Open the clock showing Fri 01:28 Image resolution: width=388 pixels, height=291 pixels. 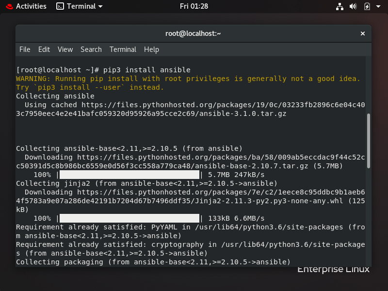tap(194, 6)
